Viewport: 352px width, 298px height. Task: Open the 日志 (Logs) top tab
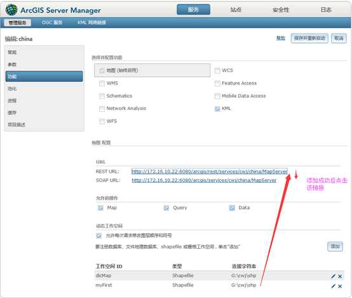coord(326,10)
